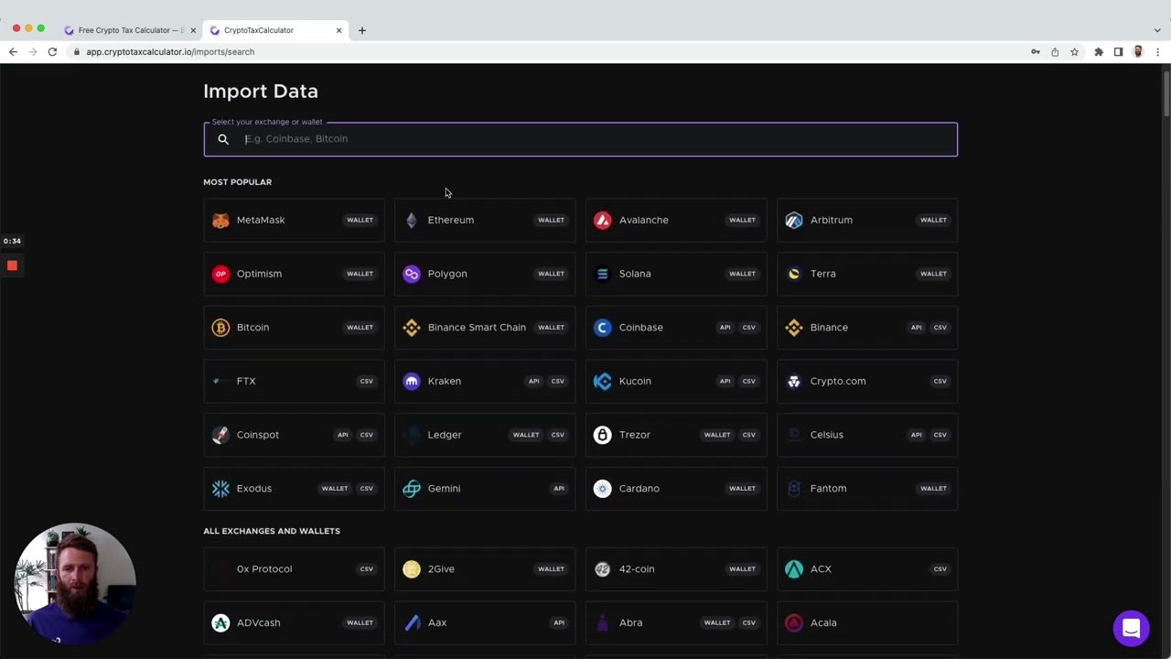1171x659 pixels.
Task: Select the Exodus X icon
Action: click(220, 489)
